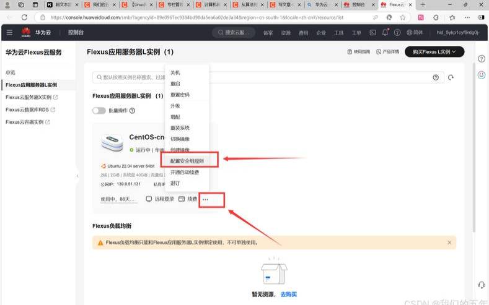
Task: Refresh the instance list
Action: point(451,77)
